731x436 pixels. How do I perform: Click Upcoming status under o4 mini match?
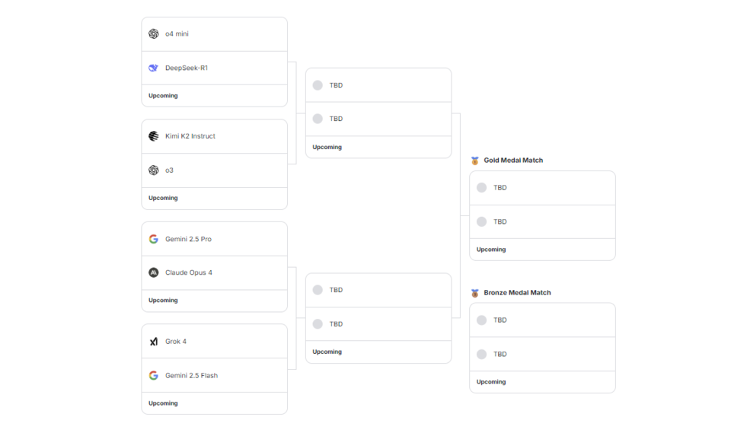(x=163, y=96)
